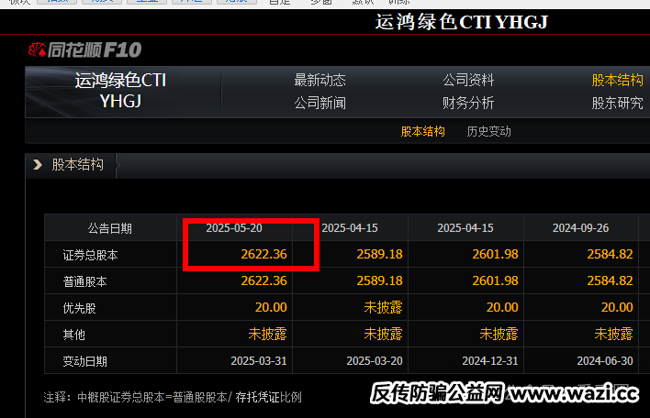
Task: Click 2601.98 in the 普通股本 row
Action: tap(495, 280)
